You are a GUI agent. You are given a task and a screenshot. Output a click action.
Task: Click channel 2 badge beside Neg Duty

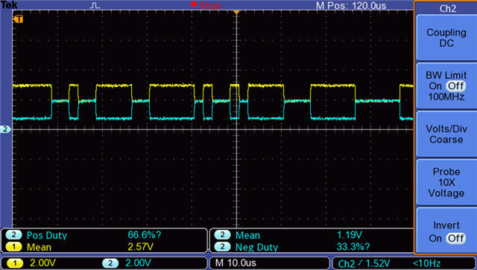coord(222,247)
